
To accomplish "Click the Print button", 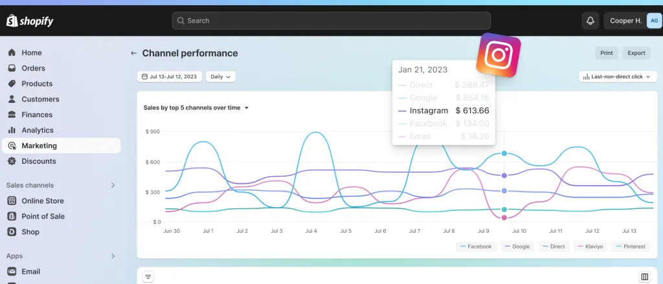I will click(606, 53).
